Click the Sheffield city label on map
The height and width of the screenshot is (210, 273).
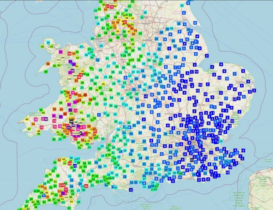pyautogui.click(x=148, y=40)
